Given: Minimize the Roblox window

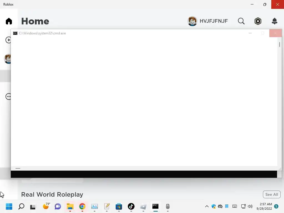Looking at the screenshot, I should pos(252,4).
